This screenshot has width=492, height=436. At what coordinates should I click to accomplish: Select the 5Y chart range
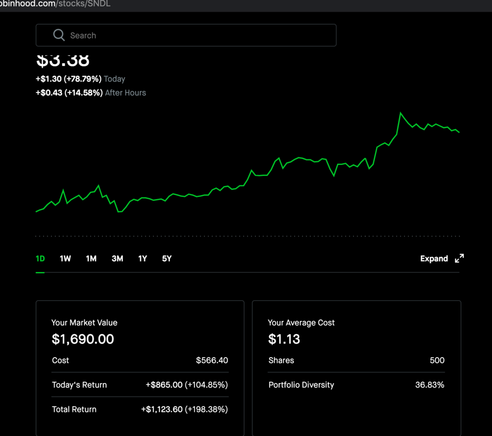167,259
